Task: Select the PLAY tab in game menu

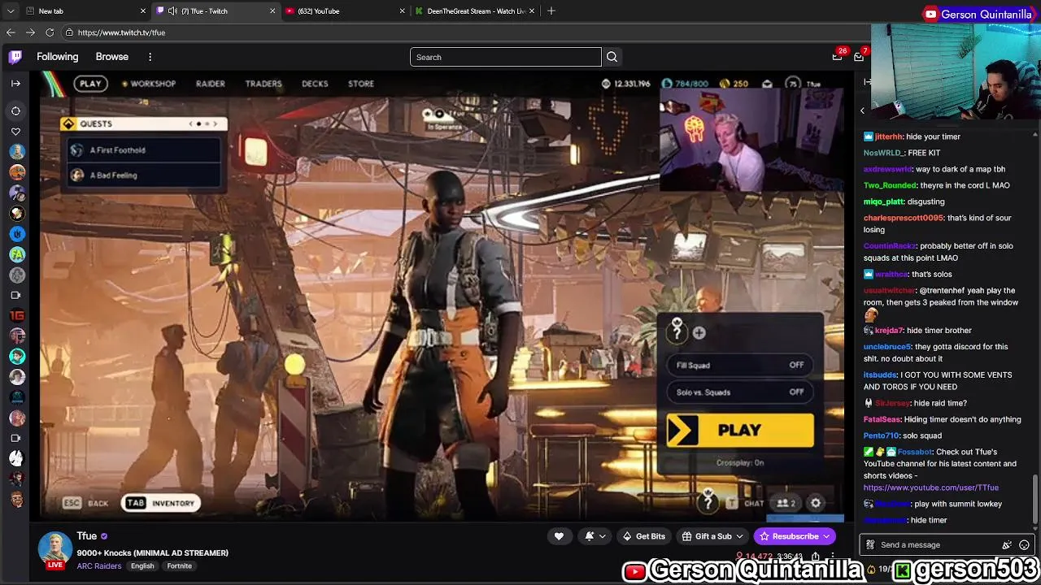Action: [x=90, y=84]
